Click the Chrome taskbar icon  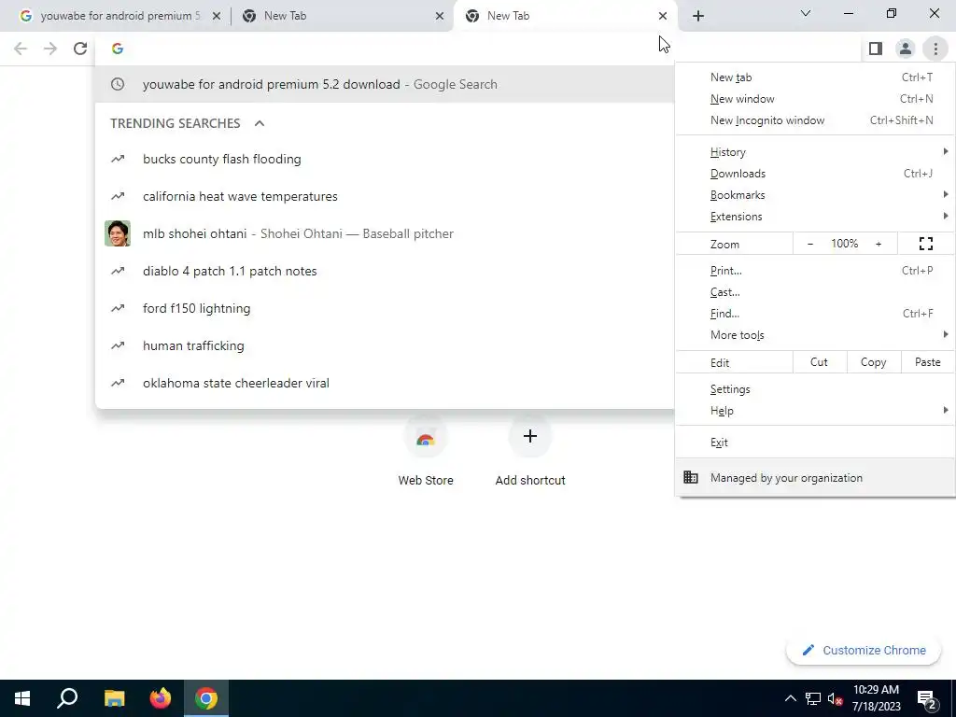pos(206,698)
